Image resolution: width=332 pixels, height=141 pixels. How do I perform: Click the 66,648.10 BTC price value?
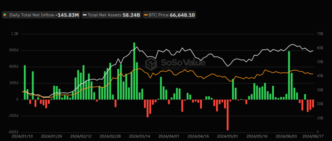(183, 15)
